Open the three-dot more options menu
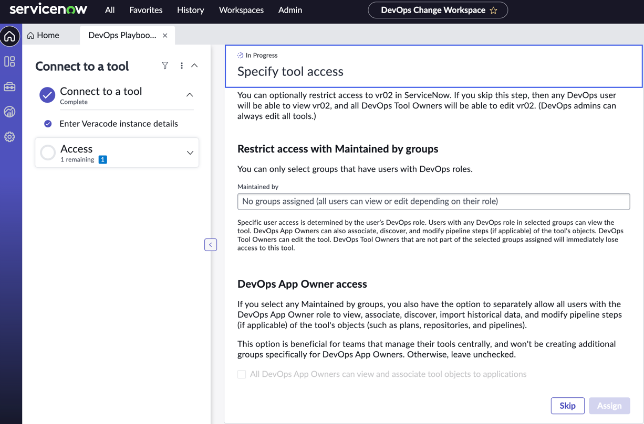Viewport: 644px width, 424px height. (x=182, y=66)
